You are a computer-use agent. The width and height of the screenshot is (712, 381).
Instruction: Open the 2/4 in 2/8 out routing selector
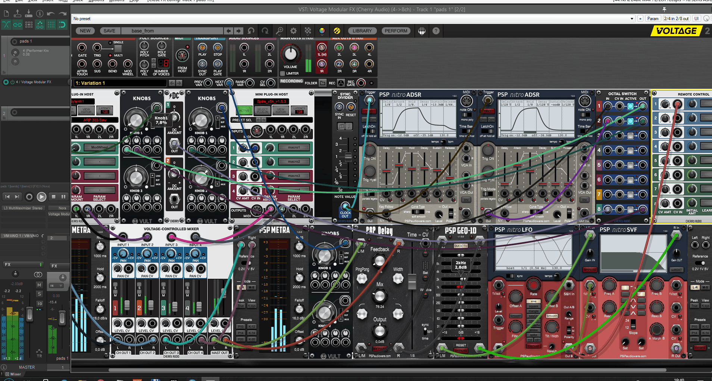click(x=676, y=19)
